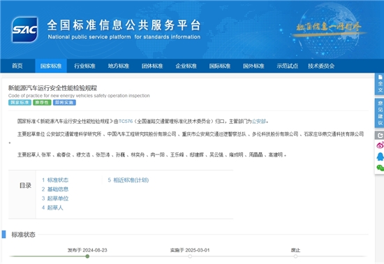Click the 目录 table-of-contents label
The image size is (384, 264).
(x=25, y=185)
